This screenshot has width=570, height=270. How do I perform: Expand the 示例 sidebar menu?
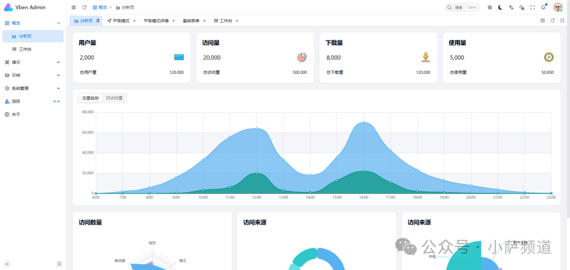click(33, 75)
